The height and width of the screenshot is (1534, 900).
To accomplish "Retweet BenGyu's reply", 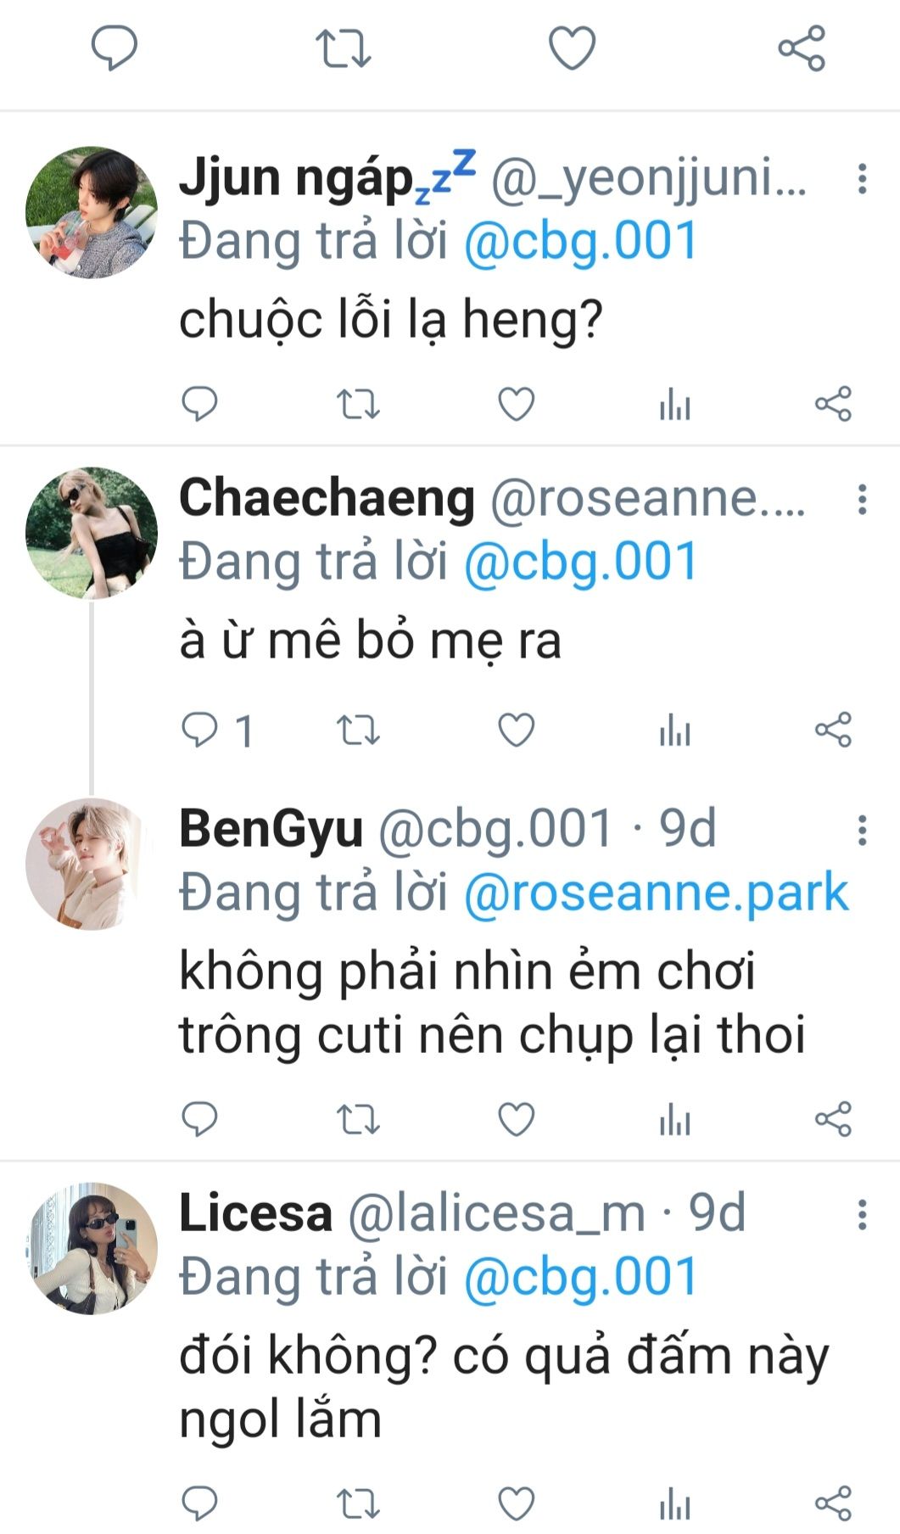I will pos(358,1119).
